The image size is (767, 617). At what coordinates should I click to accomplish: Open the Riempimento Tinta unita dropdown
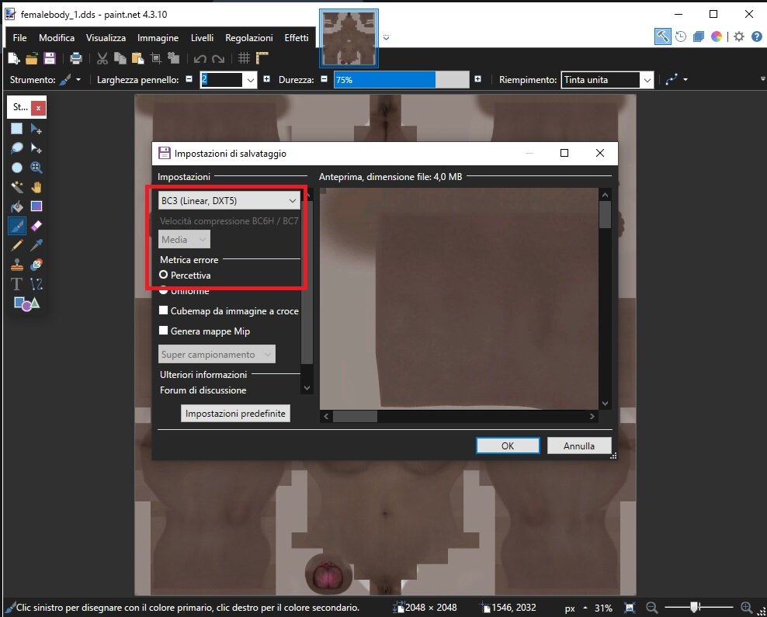607,80
